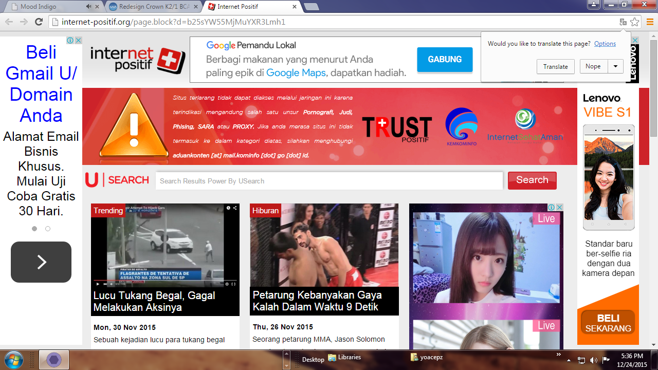Click the Kemkominfo logo
Image resolution: width=658 pixels, height=370 pixels.
[462, 126]
